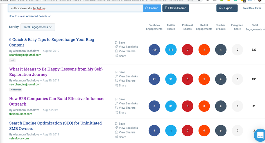Click the Twitter Shares 216 circle
The width and height of the screenshot is (265, 143).
click(171, 50)
